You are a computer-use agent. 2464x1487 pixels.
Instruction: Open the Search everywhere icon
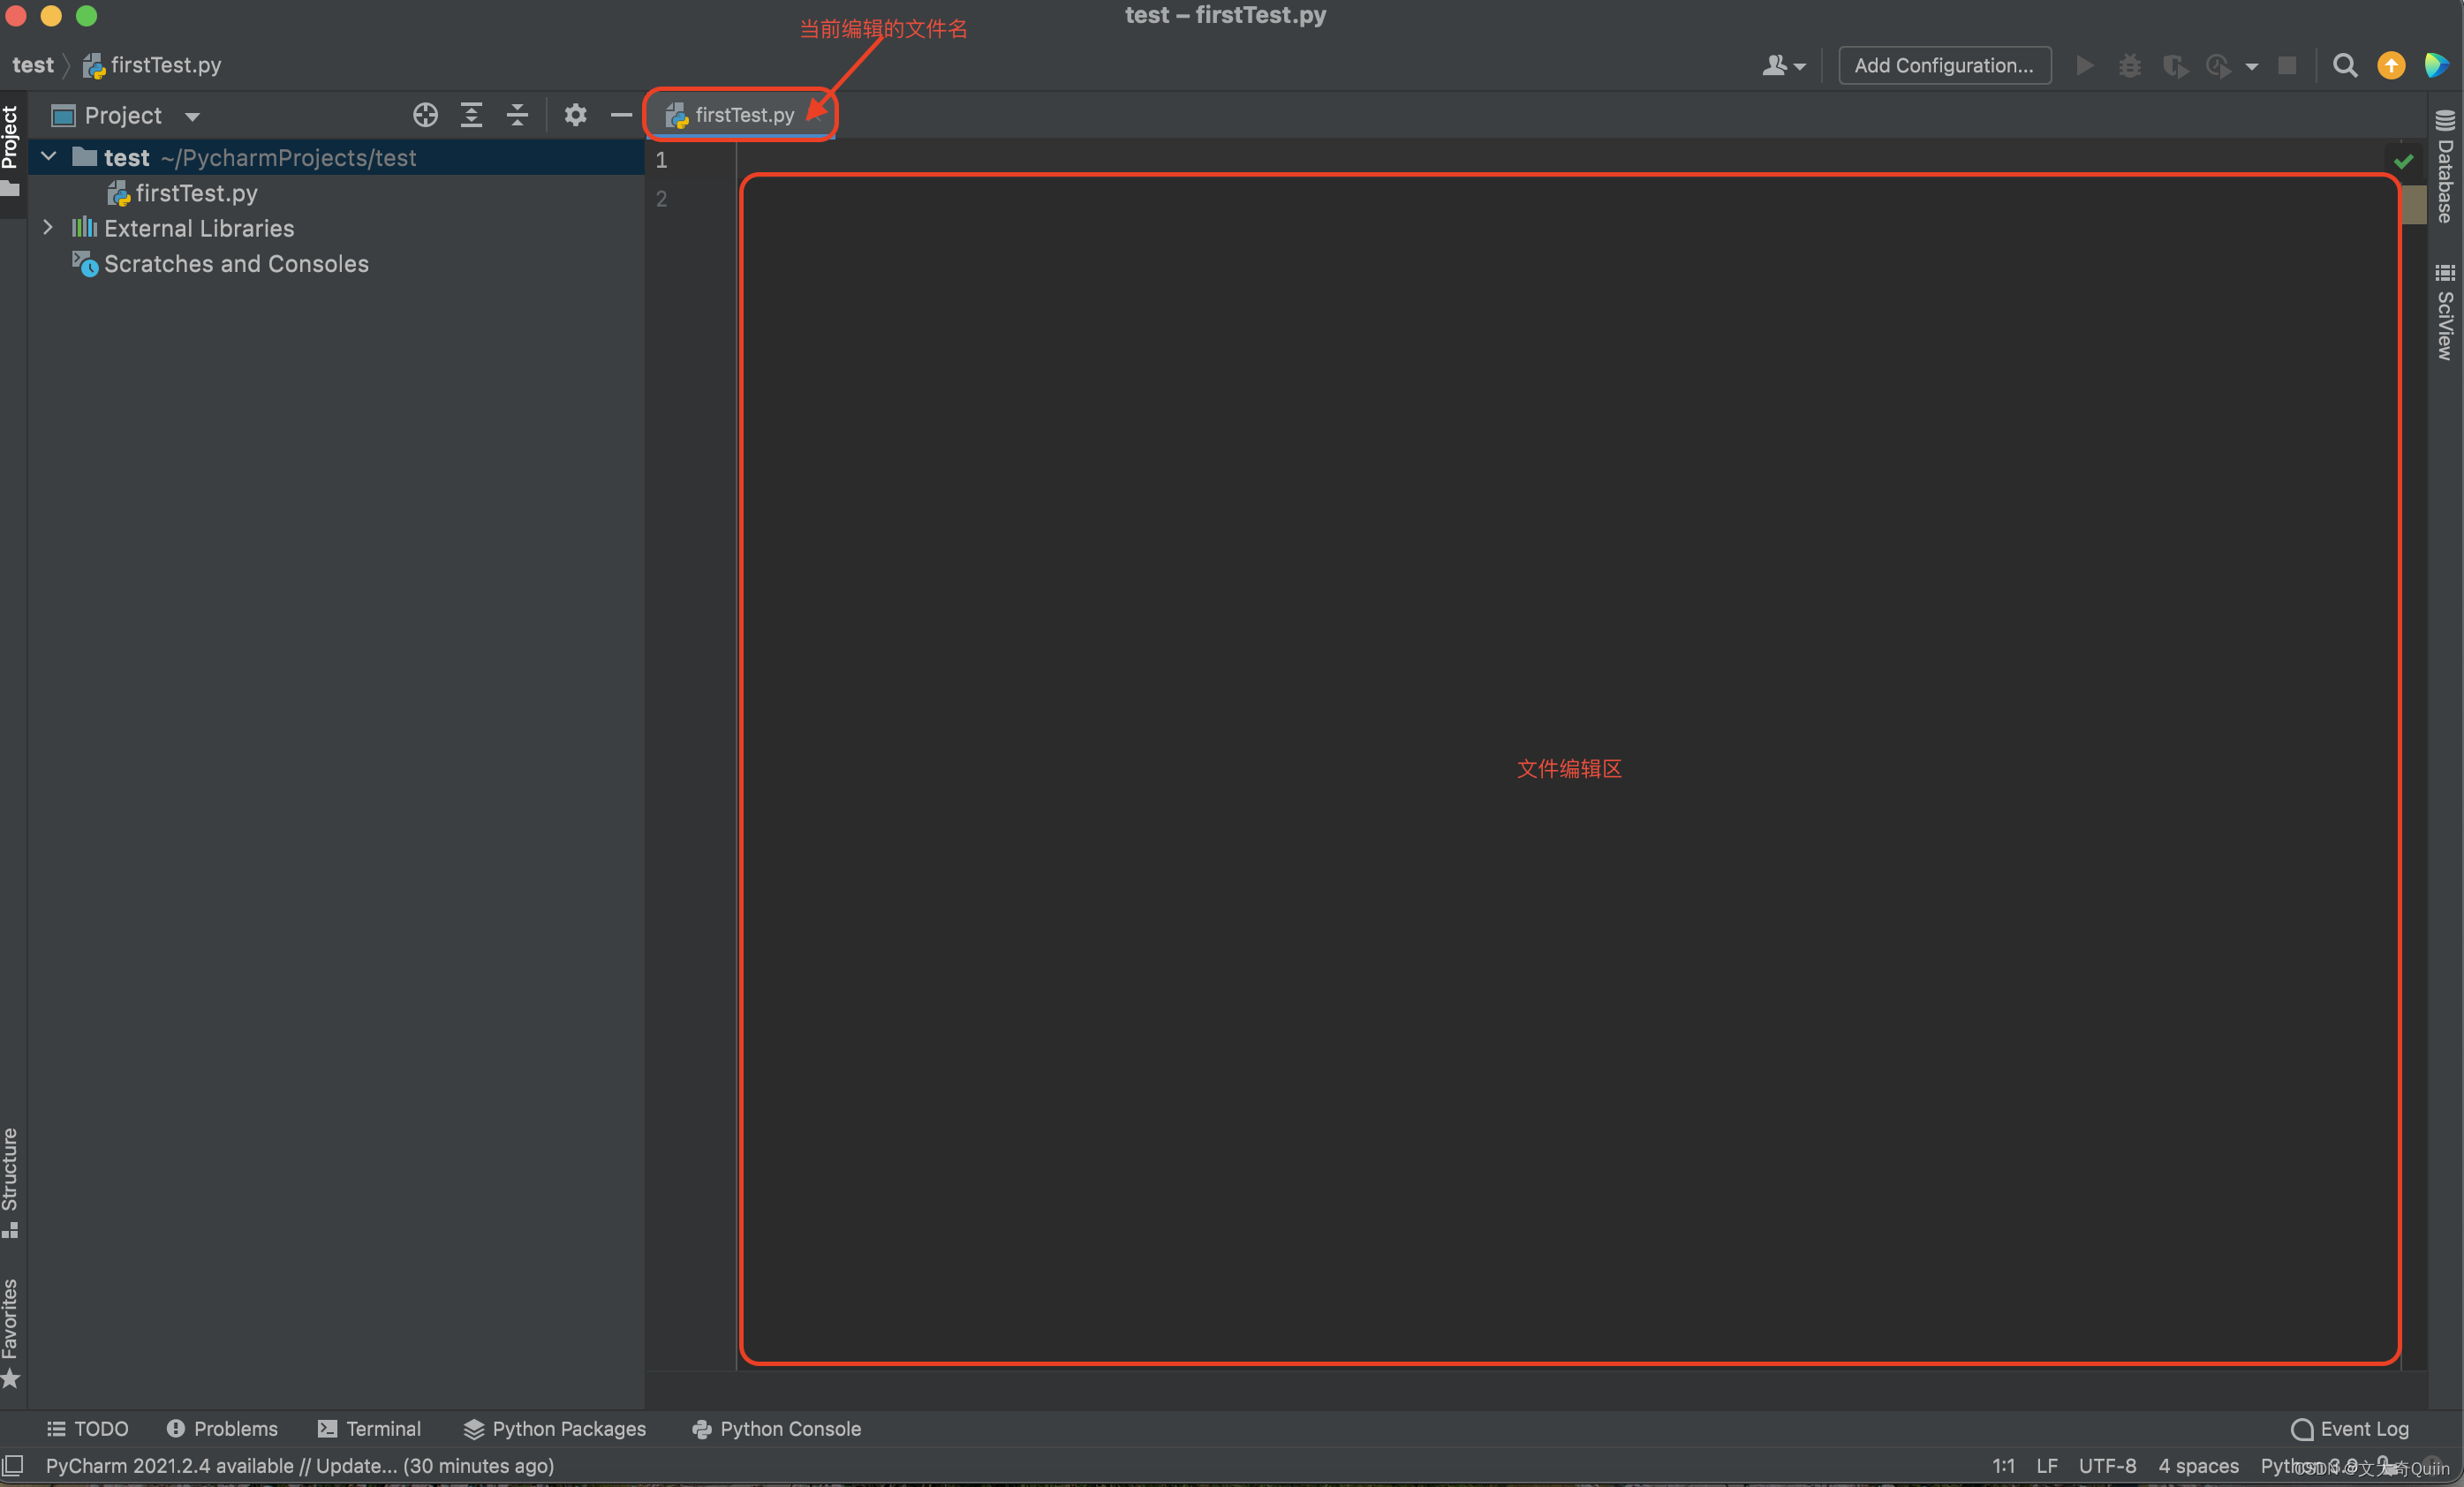(x=2347, y=64)
